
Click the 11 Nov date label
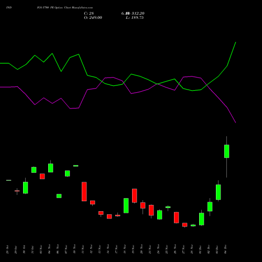(x=83, y=249)
